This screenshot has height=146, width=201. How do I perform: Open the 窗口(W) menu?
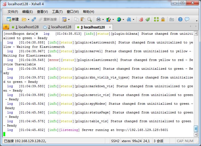click(73, 12)
